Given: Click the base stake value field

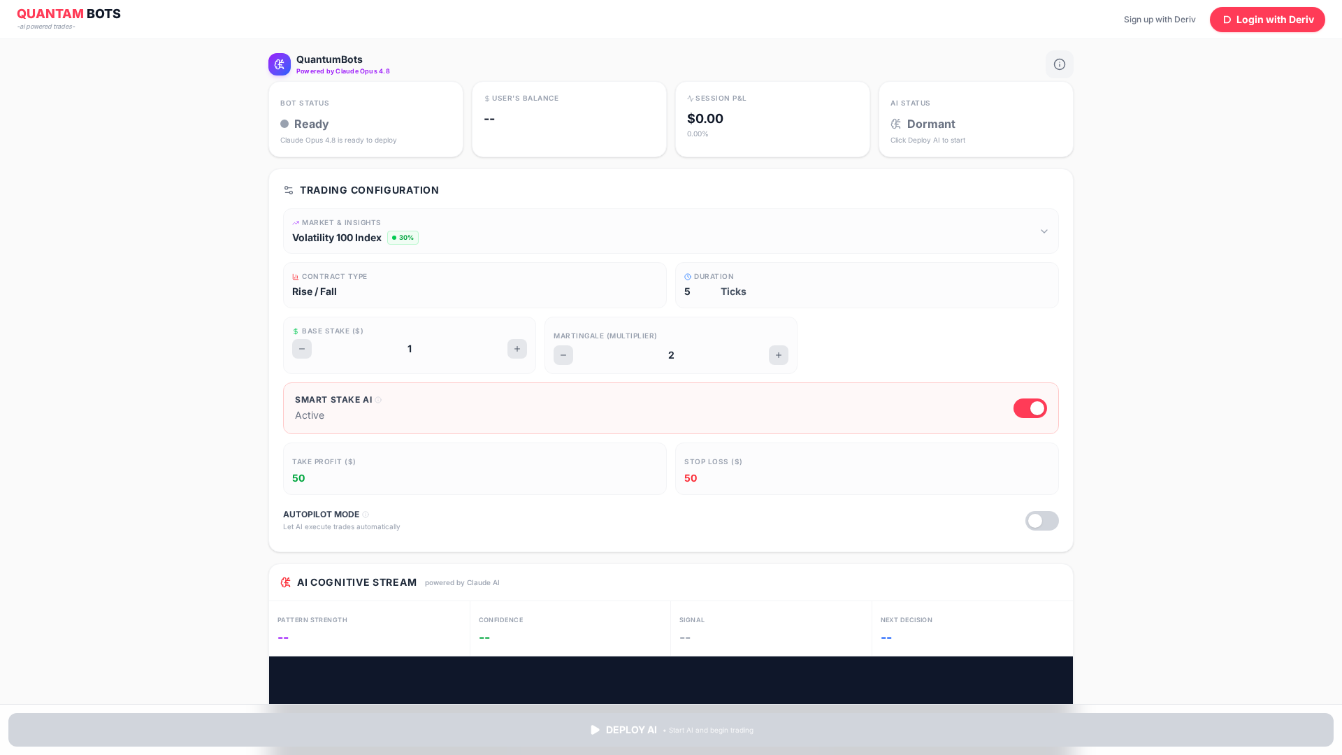Looking at the screenshot, I should [410, 349].
